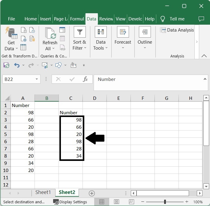Click the Data Analysis button
The height and width of the screenshot is (206, 210).
click(177, 30)
